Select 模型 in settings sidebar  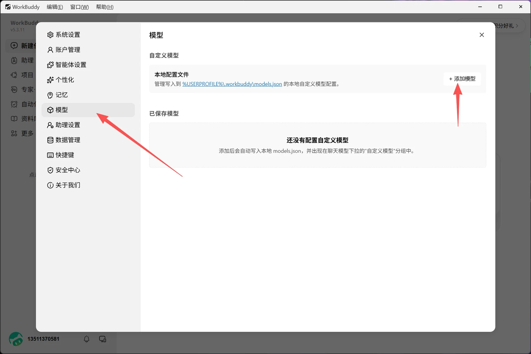[88, 110]
